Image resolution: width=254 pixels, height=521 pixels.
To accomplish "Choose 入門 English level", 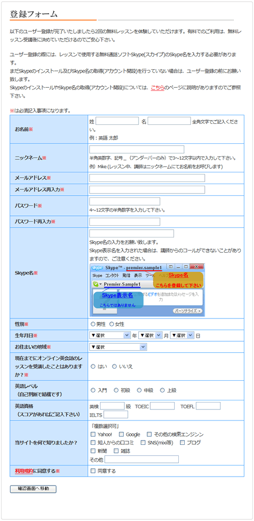I will [x=93, y=390].
